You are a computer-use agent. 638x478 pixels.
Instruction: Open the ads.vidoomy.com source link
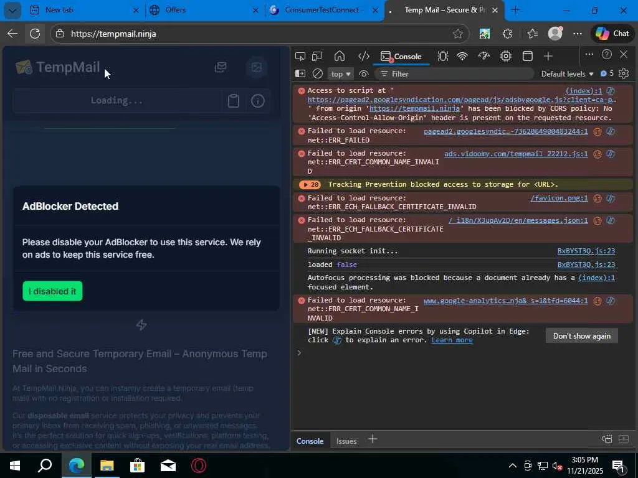click(x=516, y=154)
